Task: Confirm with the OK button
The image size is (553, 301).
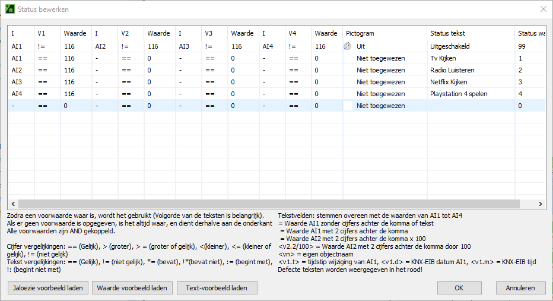Action: [x=459, y=288]
